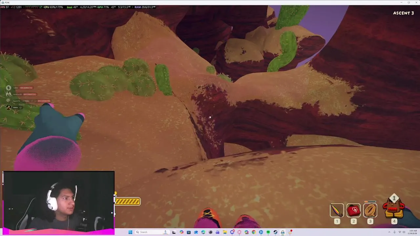Expand the hidden system tray icons chevron
The height and width of the screenshot is (236, 420).
pyautogui.click(x=389, y=232)
